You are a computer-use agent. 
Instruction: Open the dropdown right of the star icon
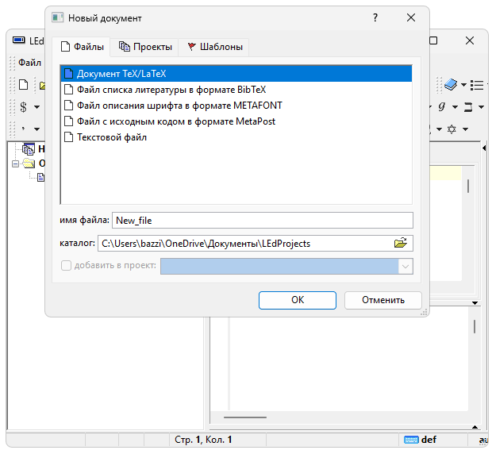(465, 129)
